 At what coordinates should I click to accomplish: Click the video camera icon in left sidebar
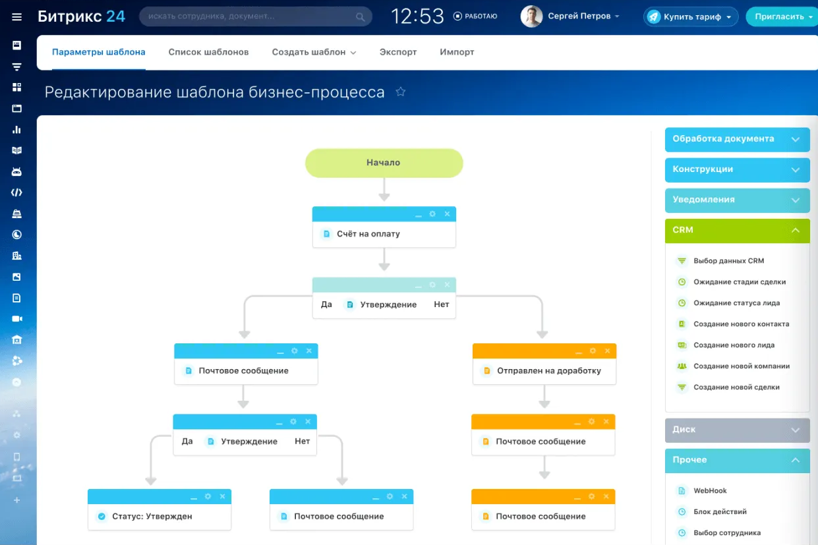[17, 319]
